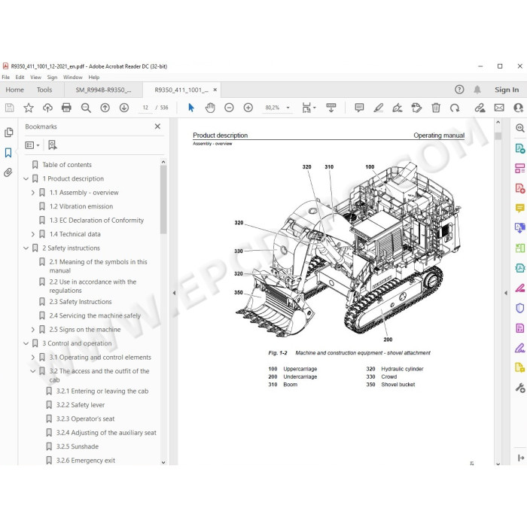This screenshot has width=527, height=527.
Task: Go to the previous page
Action: pos(105,108)
